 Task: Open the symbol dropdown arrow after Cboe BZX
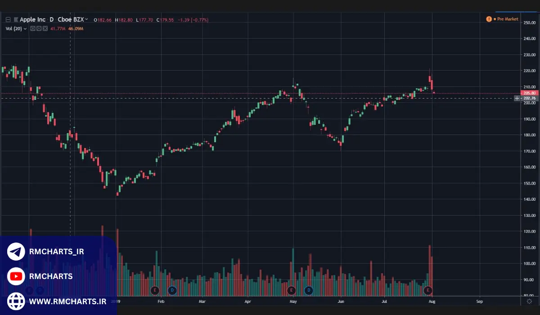coord(87,20)
